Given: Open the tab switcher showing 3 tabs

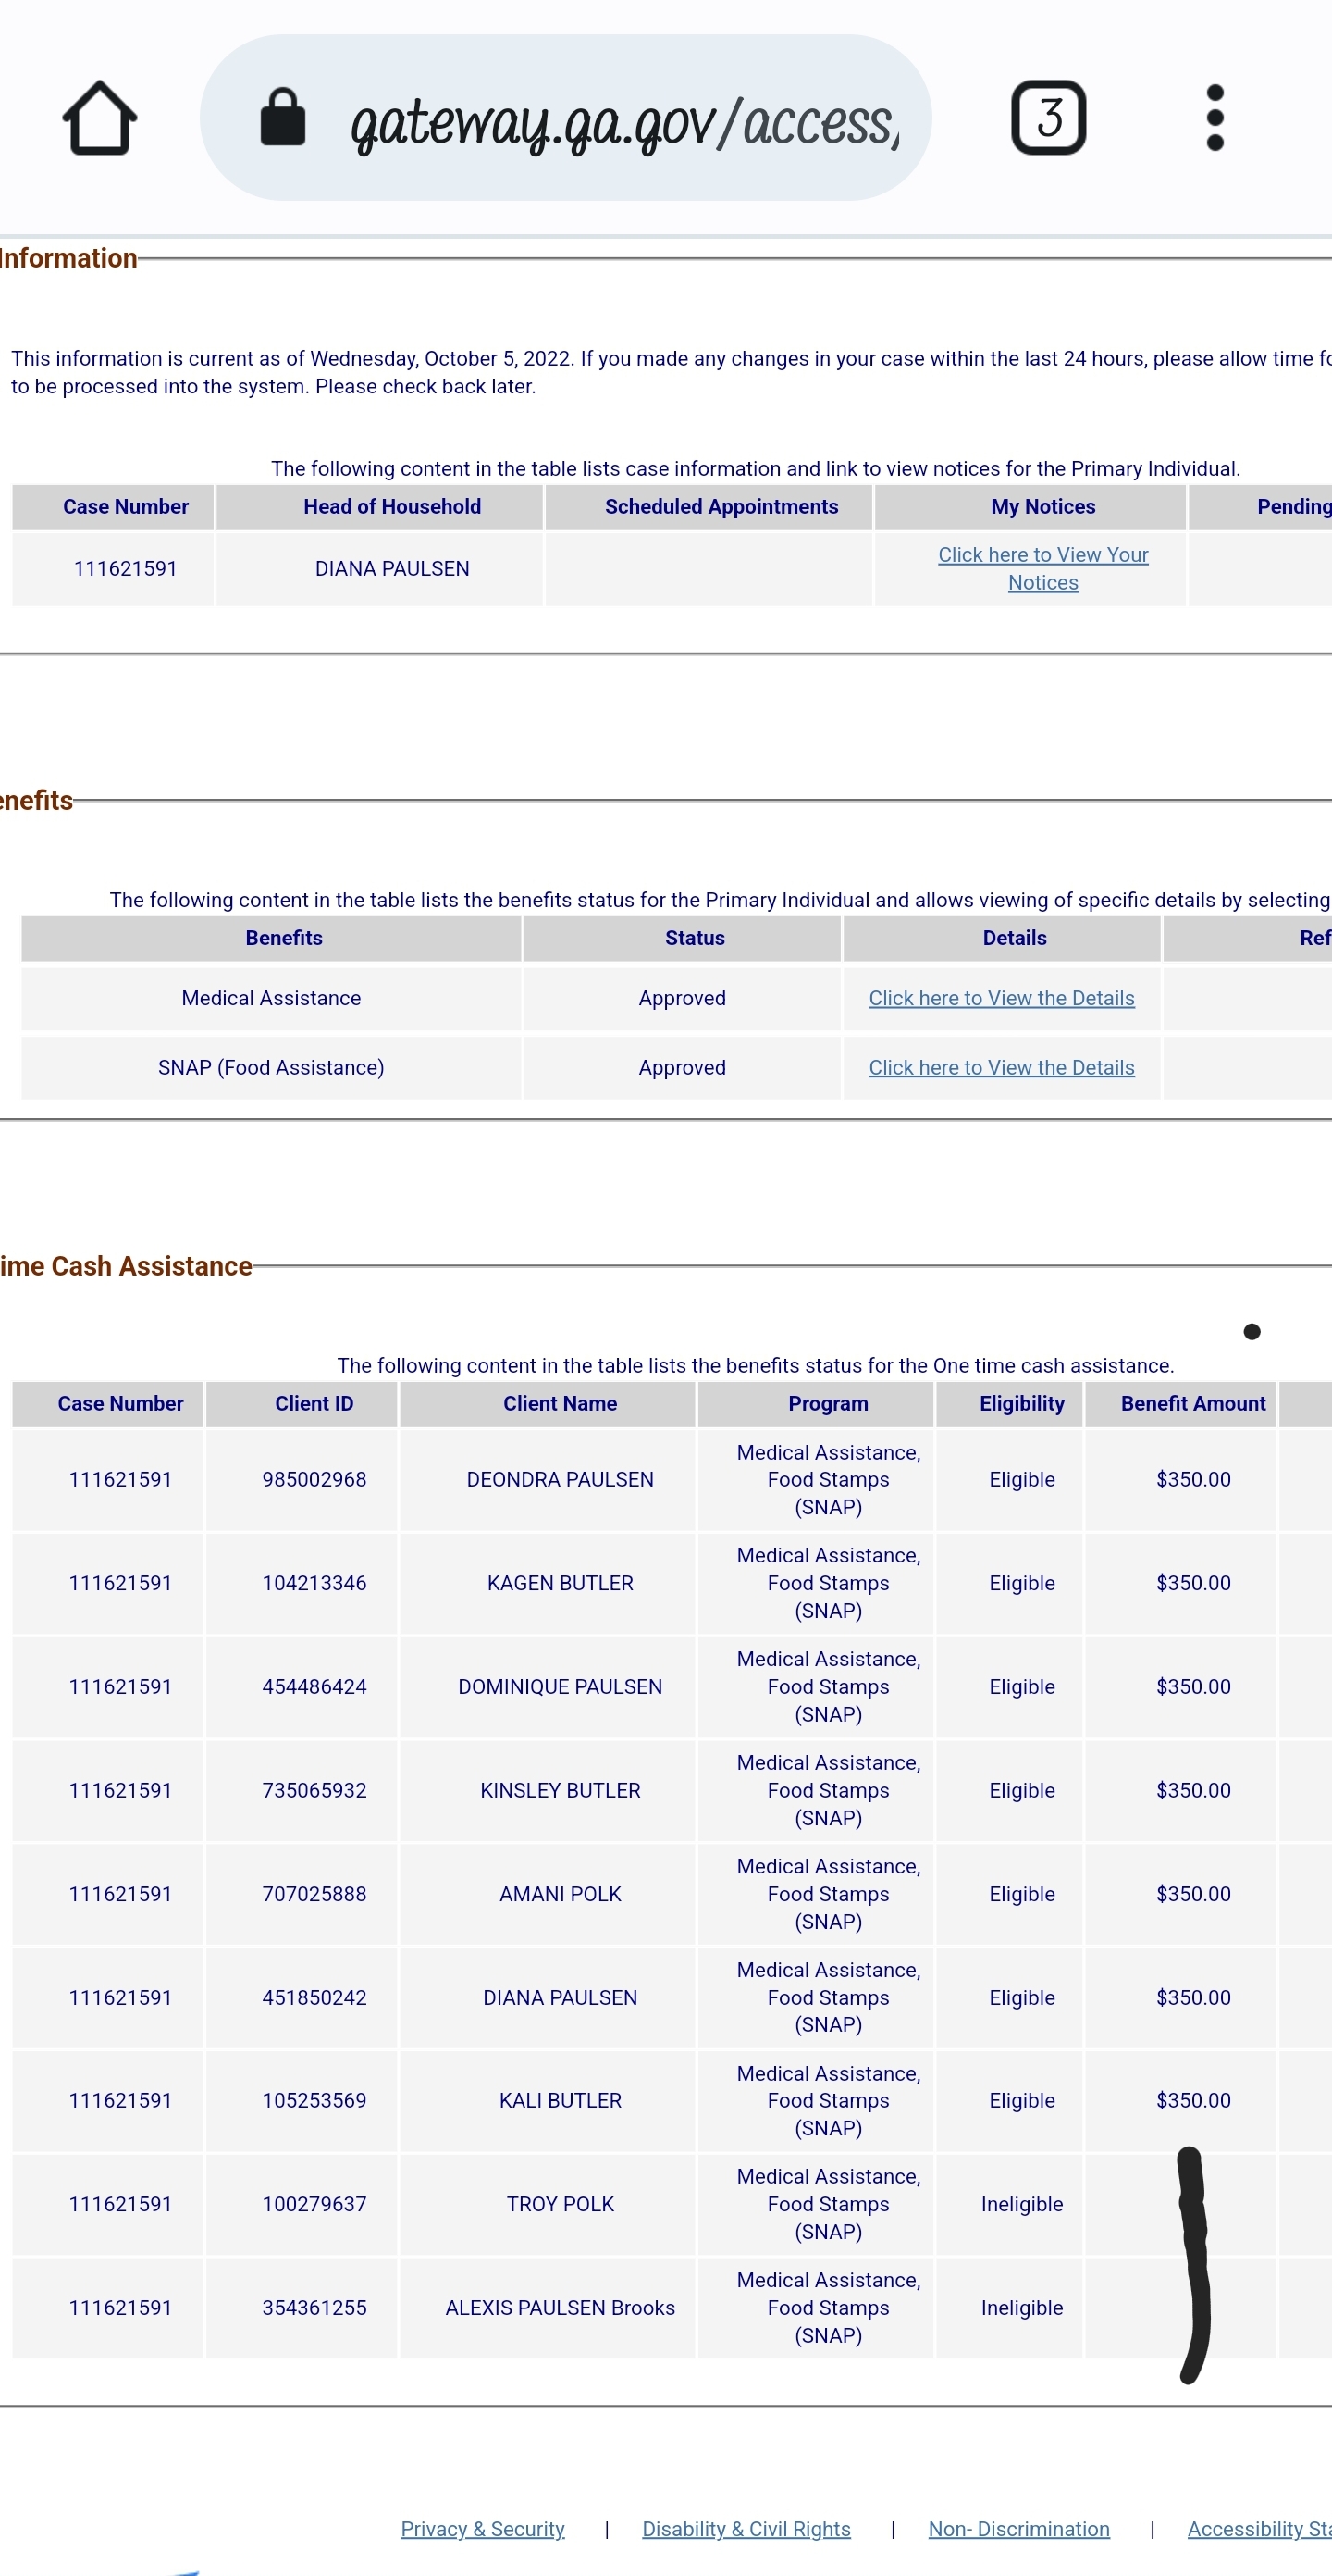Looking at the screenshot, I should (1048, 117).
